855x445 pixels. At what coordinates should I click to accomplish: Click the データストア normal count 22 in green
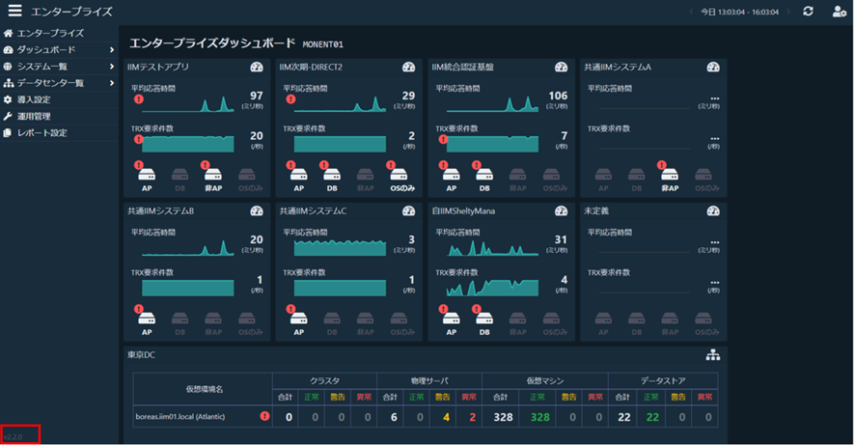(652, 417)
